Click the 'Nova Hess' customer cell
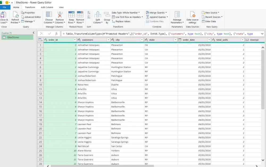The width and height of the screenshot is (266, 167). (x=94, y=85)
